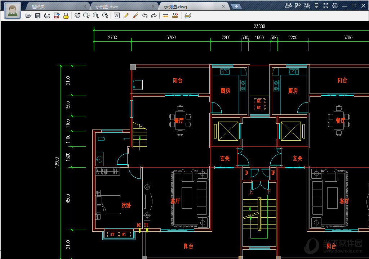
Task: Select the measure distance ruler tool
Action: [x=166, y=15]
